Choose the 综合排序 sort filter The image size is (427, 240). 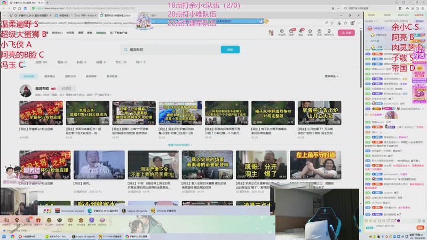29,76
